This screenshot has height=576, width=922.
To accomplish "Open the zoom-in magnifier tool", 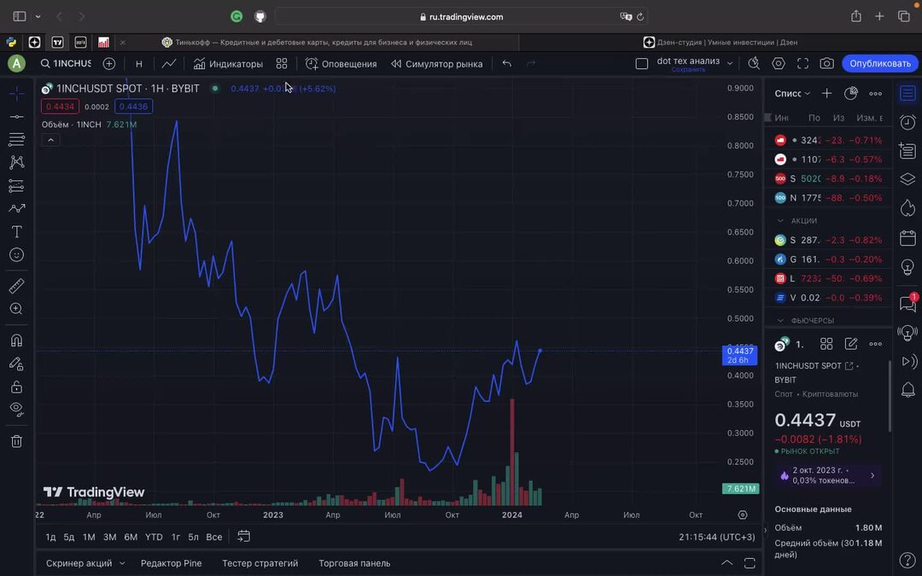I will coord(15,309).
